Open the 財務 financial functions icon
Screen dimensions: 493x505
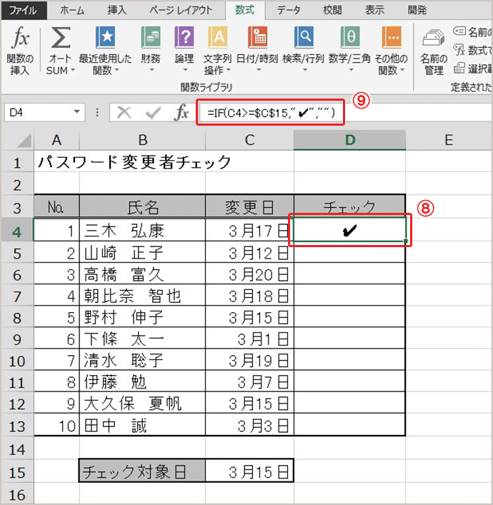tap(151, 37)
